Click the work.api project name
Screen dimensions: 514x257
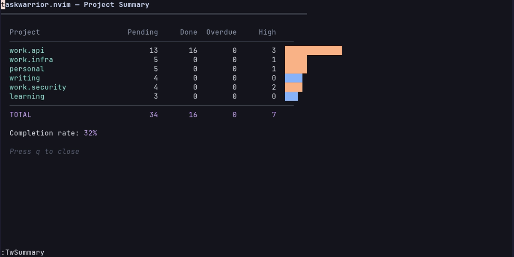tap(27, 51)
